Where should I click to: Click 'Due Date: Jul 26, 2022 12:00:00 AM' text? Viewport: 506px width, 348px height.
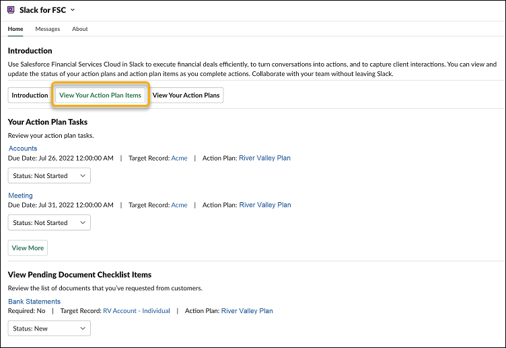[61, 158]
